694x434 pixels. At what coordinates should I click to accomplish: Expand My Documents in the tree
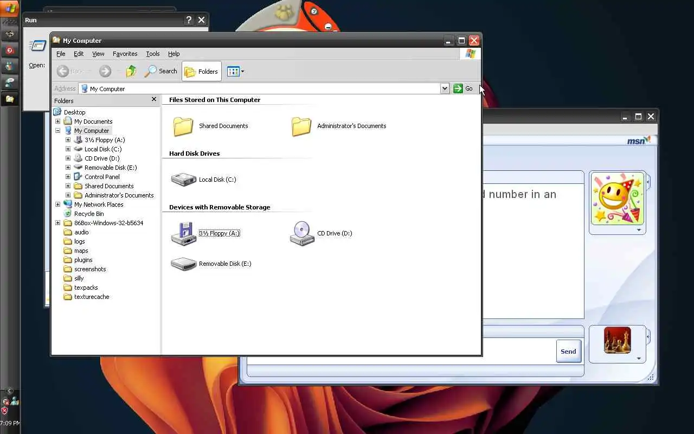(57, 122)
